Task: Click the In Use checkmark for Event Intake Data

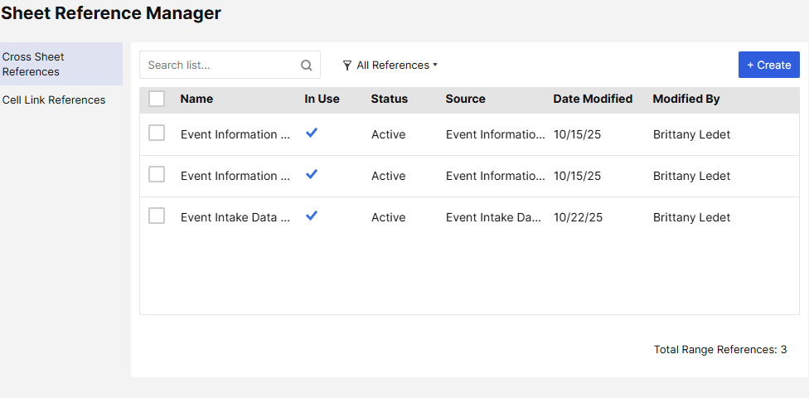Action: tap(312, 216)
